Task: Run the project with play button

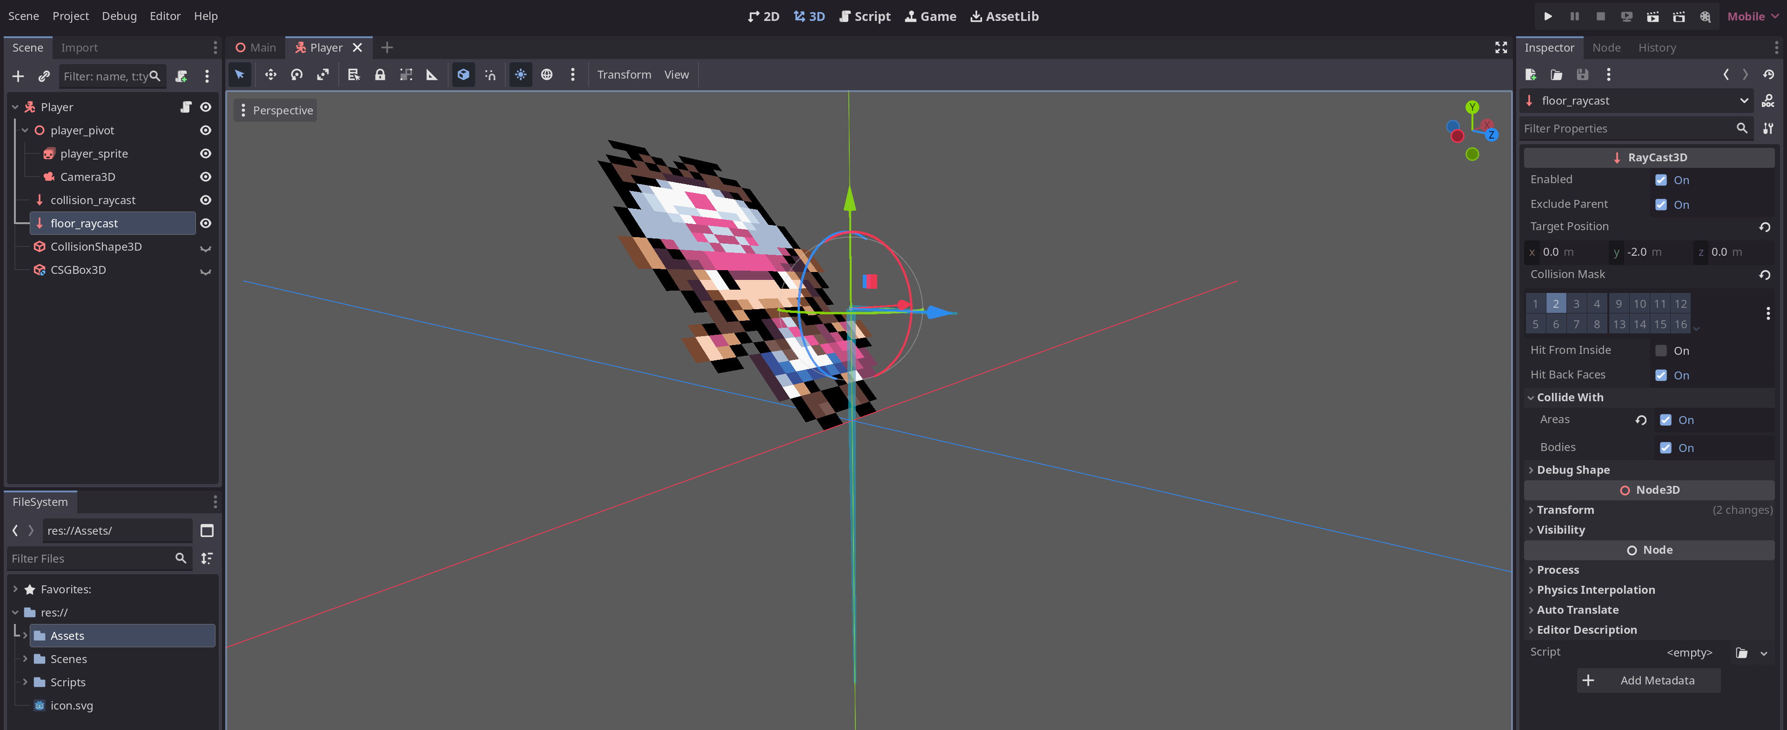Action: (x=1548, y=16)
